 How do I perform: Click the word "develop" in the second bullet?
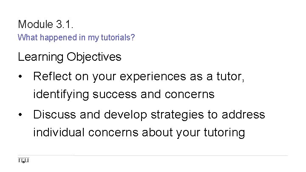[125, 115]
